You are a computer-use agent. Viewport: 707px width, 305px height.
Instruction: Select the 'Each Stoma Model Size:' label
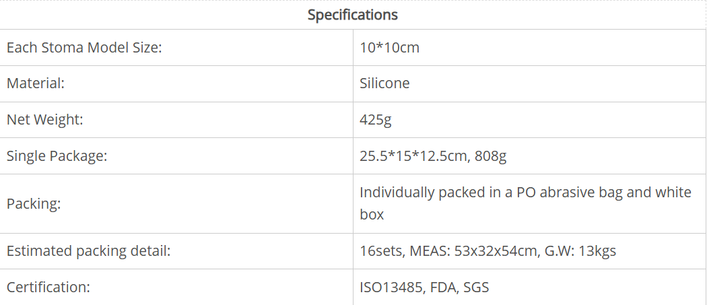[84, 48]
